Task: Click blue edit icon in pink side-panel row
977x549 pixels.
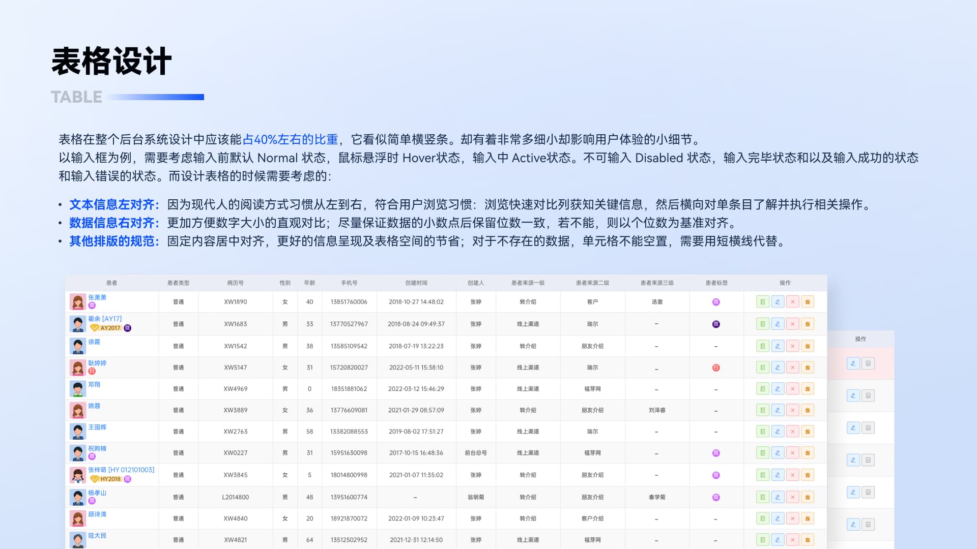Action: point(853,363)
